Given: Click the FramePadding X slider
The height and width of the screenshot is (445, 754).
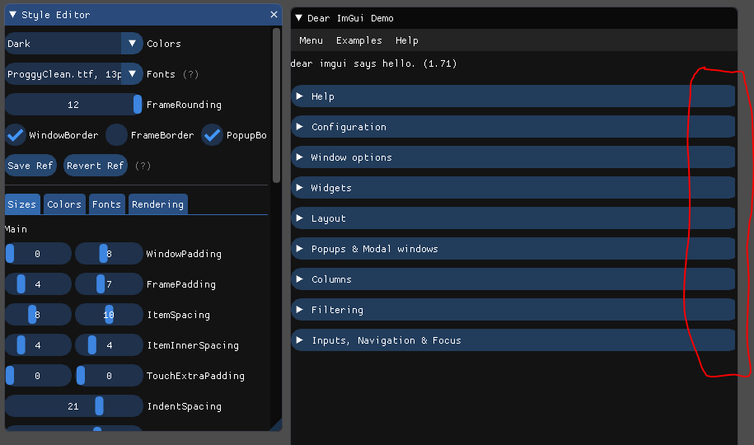Looking at the screenshot, I should click(39, 284).
